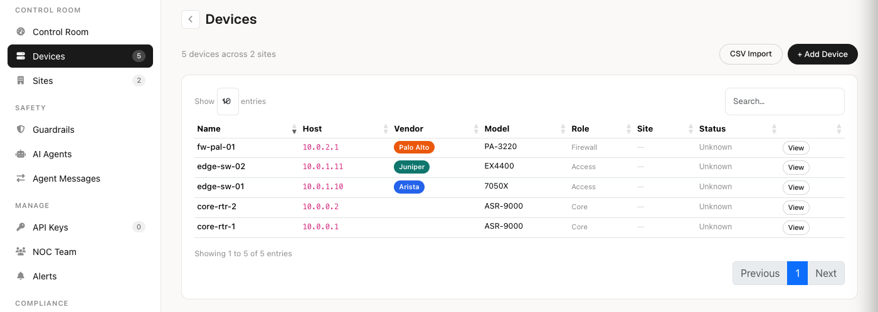
Task: Click the Agent Messages arrows icon
Action: [x=21, y=179]
